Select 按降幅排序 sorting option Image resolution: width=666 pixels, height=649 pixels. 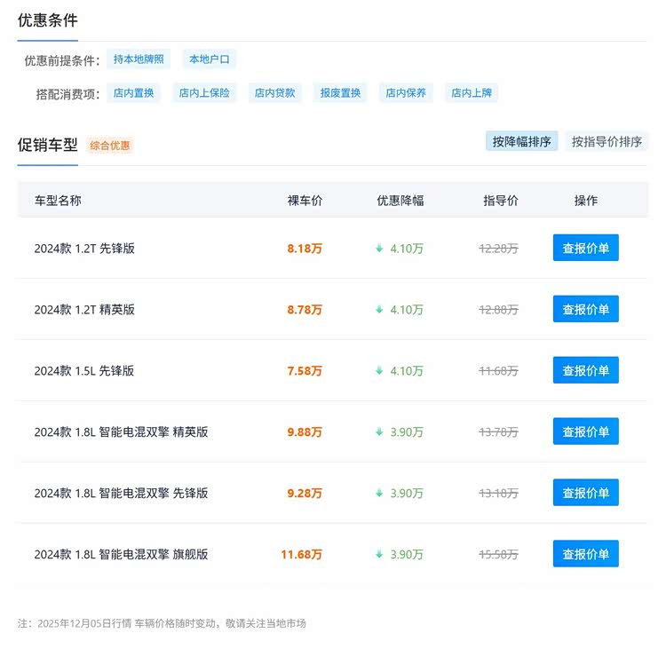(521, 141)
